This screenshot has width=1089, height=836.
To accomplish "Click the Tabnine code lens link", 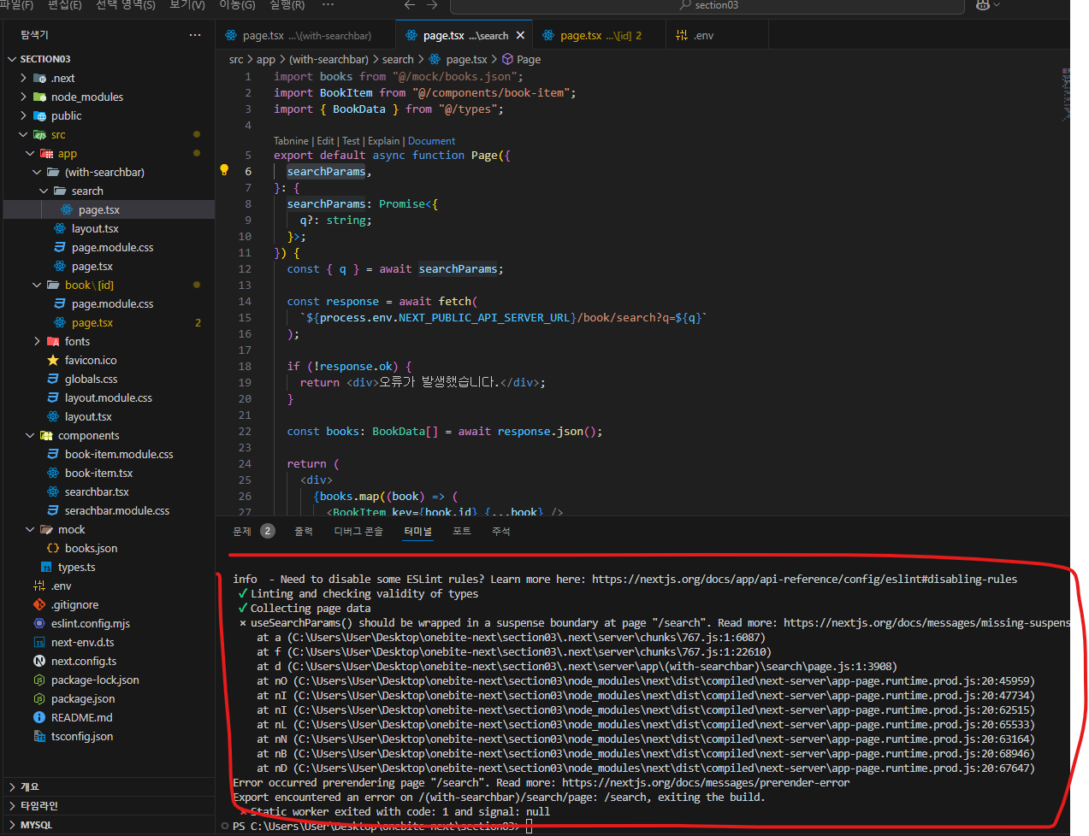I will (x=291, y=141).
